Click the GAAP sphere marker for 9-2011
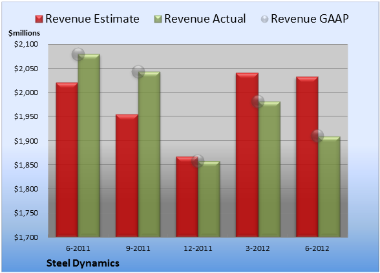 (x=138, y=72)
